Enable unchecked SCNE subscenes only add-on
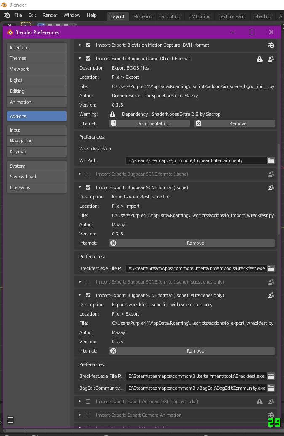Screen dimensions: 284x436 pyautogui.click(x=88, y=282)
